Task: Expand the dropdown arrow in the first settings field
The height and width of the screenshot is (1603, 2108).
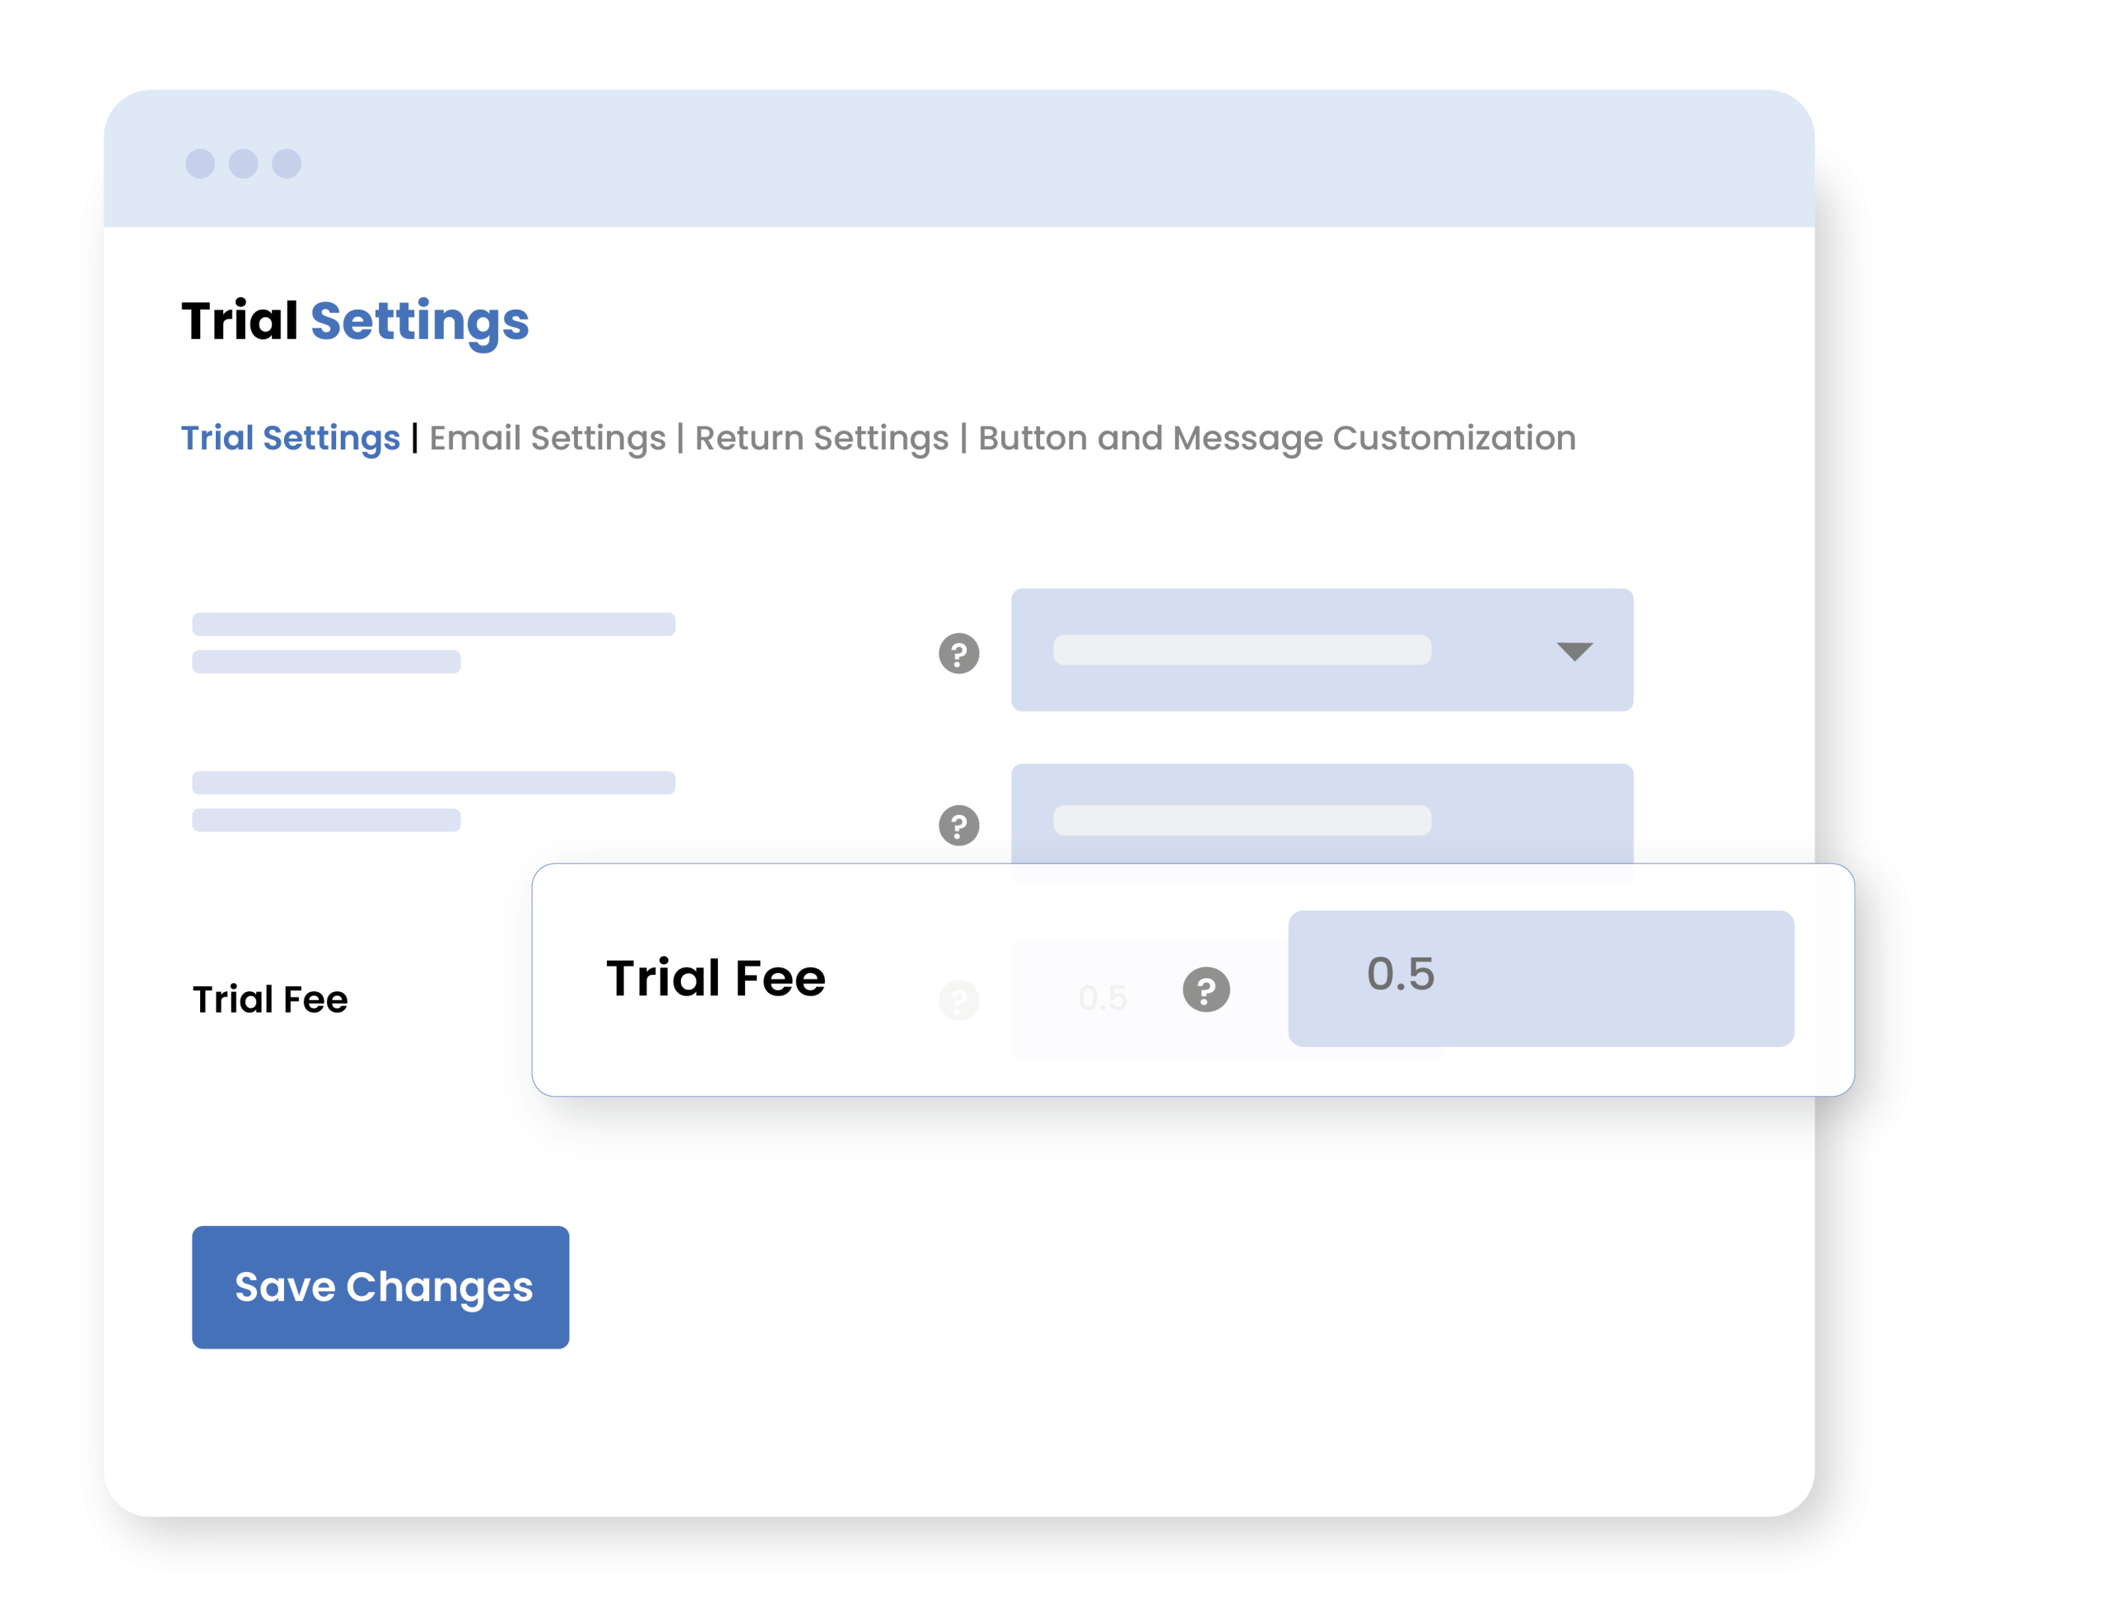Action: [x=1574, y=652]
